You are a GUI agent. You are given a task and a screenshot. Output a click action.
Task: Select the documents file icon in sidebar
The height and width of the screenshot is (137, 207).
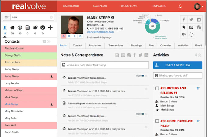pyautogui.click(x=27, y=28)
